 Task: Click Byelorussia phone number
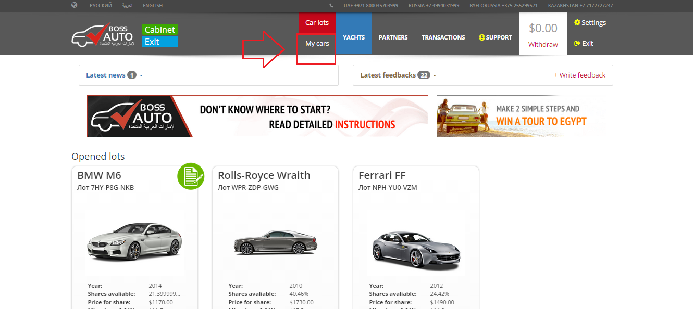503,6
